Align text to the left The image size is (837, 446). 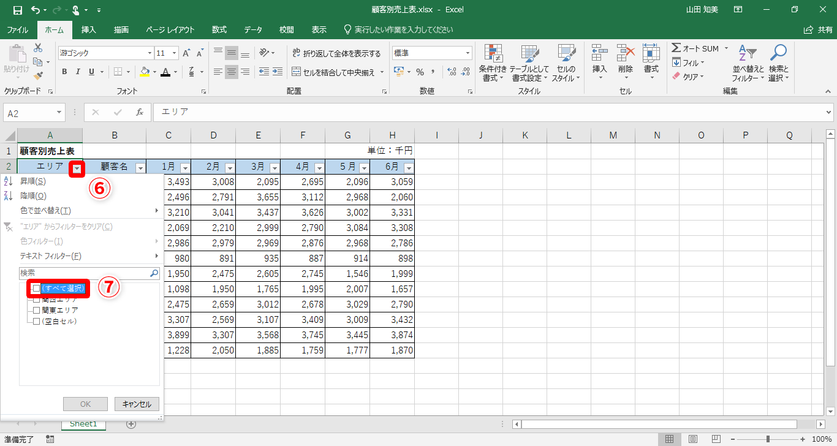[x=218, y=72]
